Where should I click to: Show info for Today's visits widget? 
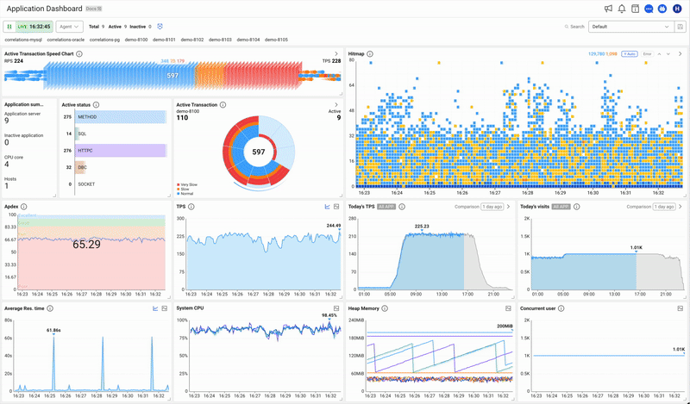pyautogui.click(x=576, y=207)
